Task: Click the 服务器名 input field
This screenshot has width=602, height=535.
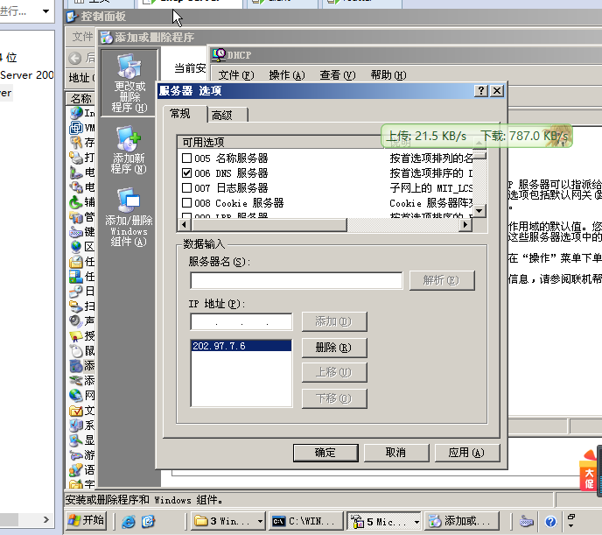Action: (297, 280)
